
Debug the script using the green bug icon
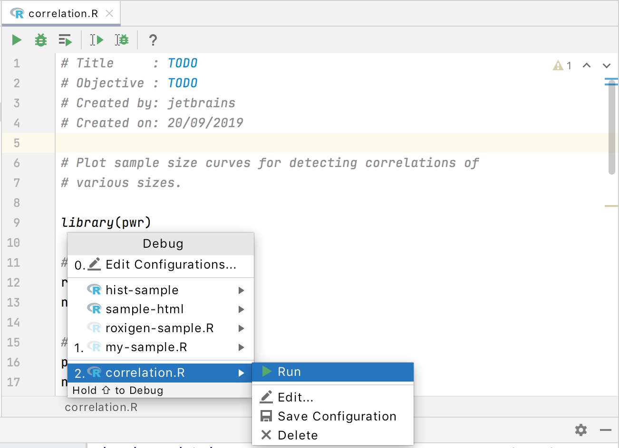click(40, 40)
